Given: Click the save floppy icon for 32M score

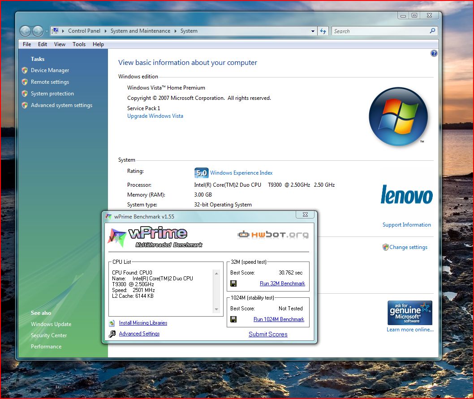Looking at the screenshot, I should point(233,283).
